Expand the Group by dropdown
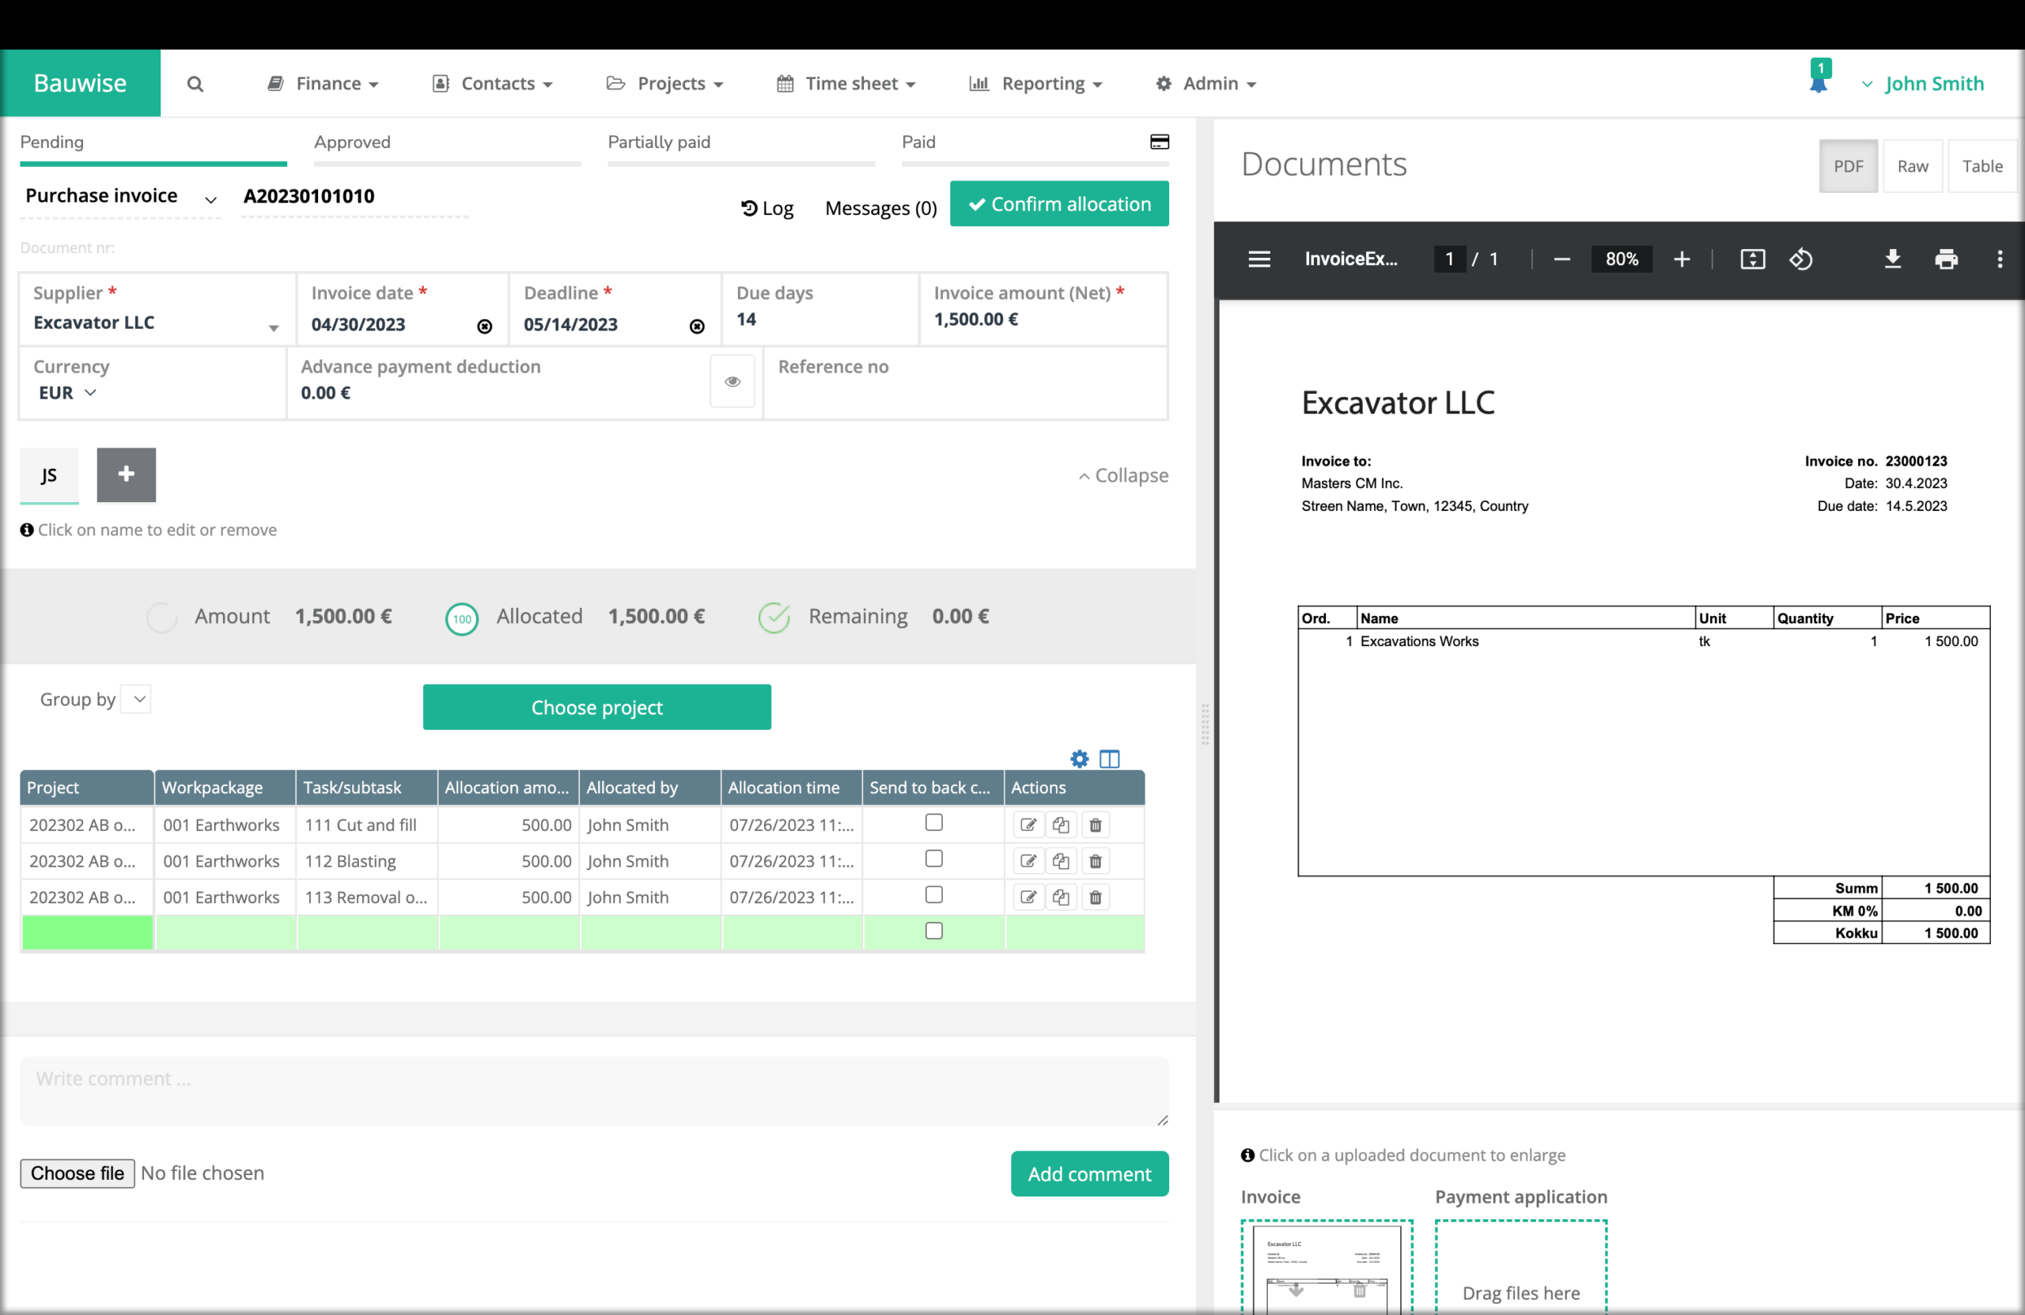This screenshot has width=2025, height=1315. (136, 698)
